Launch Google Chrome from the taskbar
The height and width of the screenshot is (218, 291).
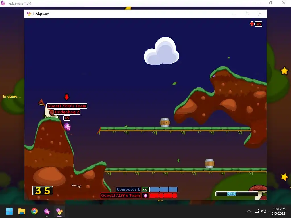(x=34, y=211)
